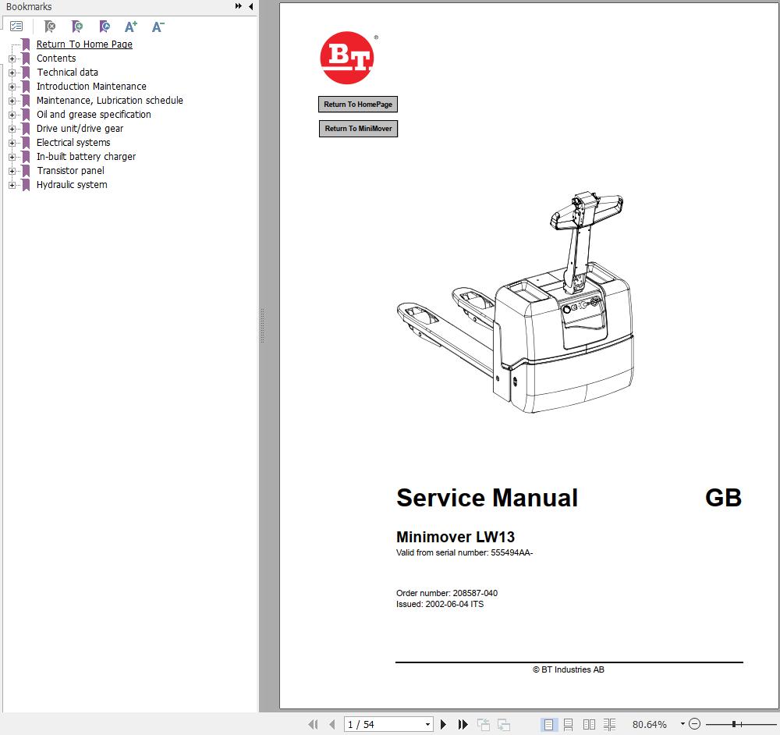The image size is (780, 735).
Task: Select single page view mode
Action: point(548,725)
